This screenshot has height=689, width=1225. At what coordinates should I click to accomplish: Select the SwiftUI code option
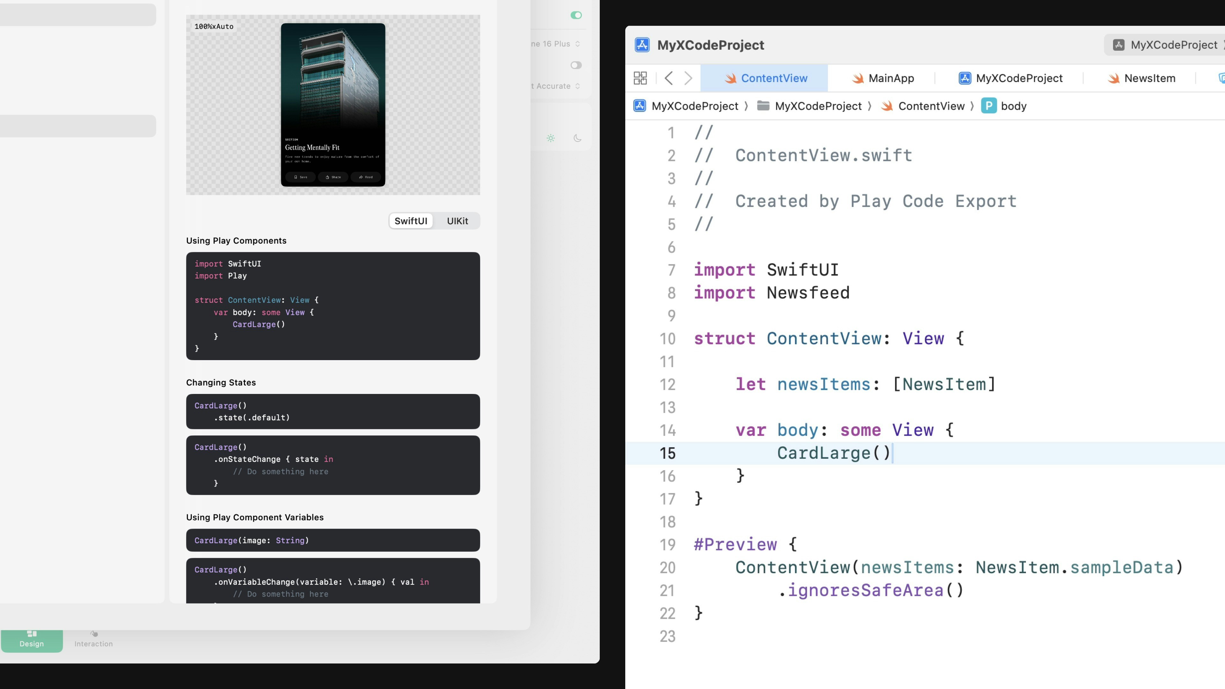pos(411,221)
